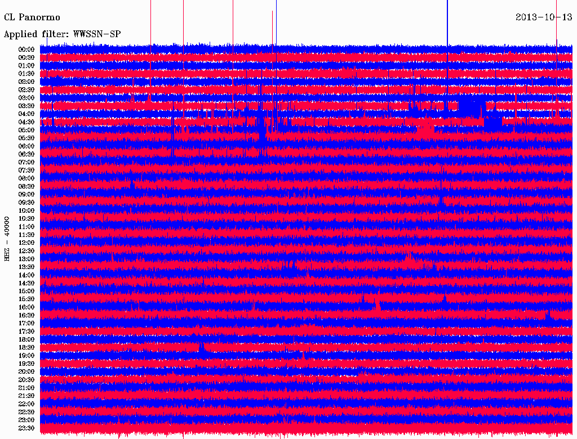The image size is (577, 439).
Task: Click the 13:00 time label
Action: click(26, 259)
